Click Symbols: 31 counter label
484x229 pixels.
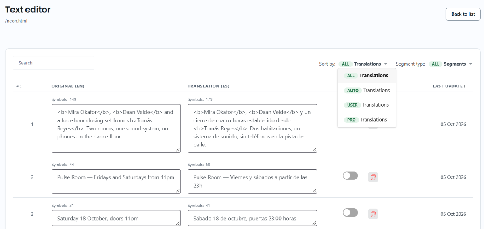pyautogui.click(x=63, y=206)
